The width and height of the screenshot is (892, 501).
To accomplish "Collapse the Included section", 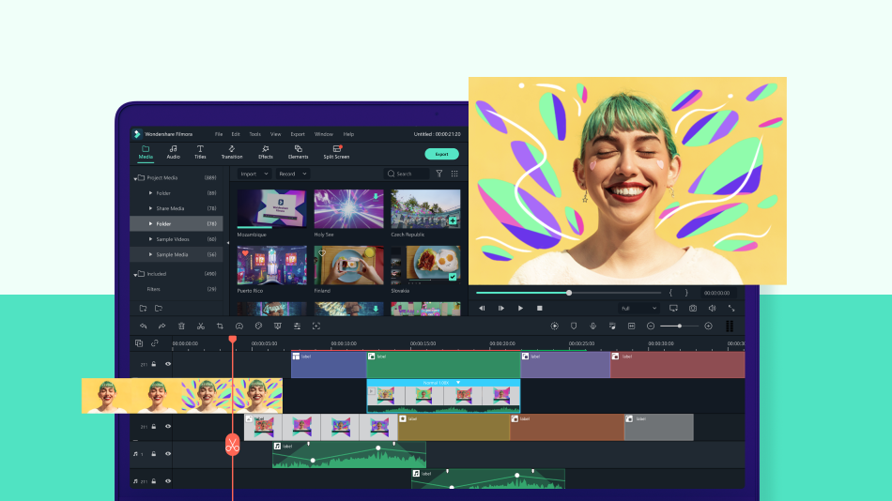I will point(135,275).
